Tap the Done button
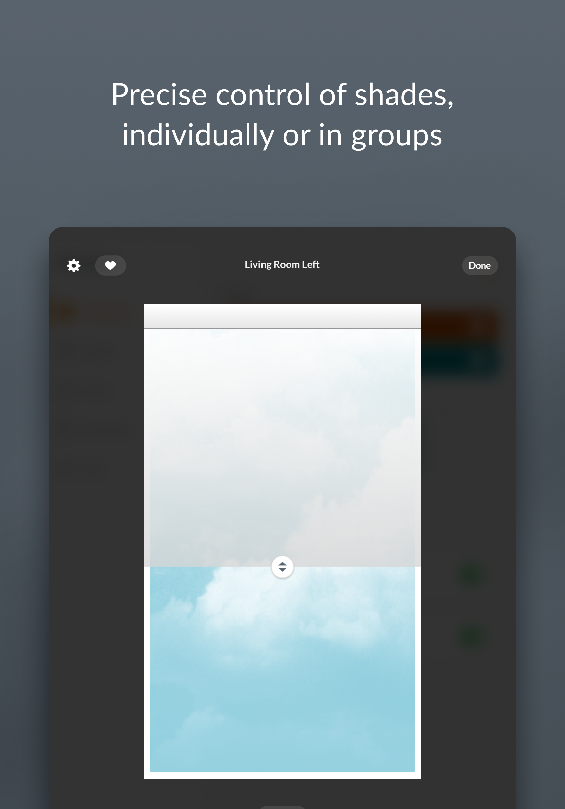 point(479,265)
